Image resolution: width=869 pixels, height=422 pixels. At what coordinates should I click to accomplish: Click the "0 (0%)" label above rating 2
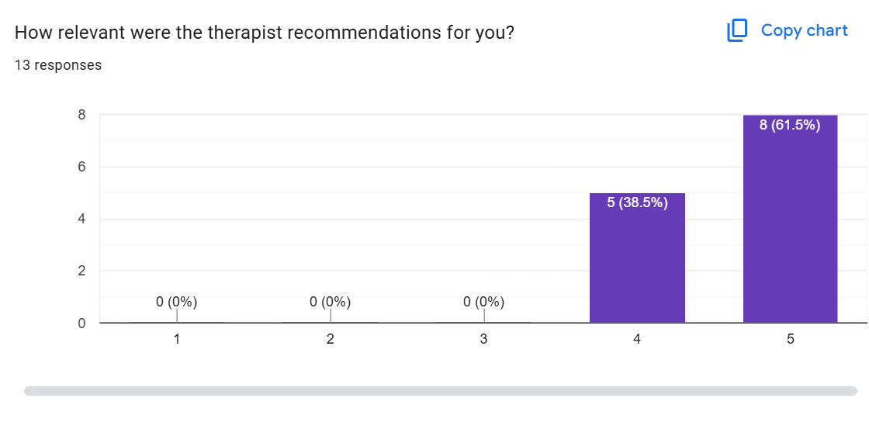pyautogui.click(x=331, y=302)
